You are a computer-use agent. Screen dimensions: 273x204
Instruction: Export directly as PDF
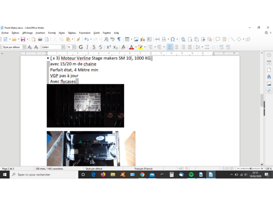pyautogui.click(x=34, y=40)
